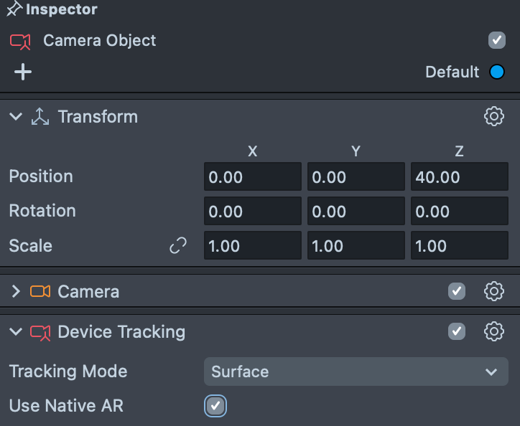
Task: Collapse the Device Tracking section
Action: click(x=16, y=332)
